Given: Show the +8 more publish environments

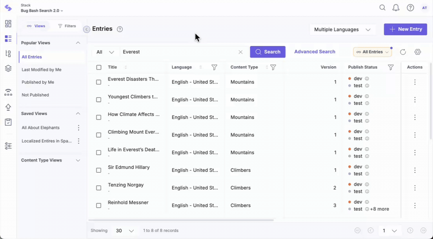Looking at the screenshot, I should [379, 209].
